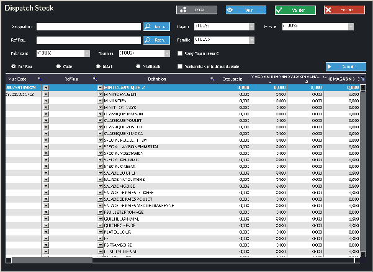Click the magnifier search button beside Désignation field
Screen dimensions: 373x272
click(x=156, y=27)
